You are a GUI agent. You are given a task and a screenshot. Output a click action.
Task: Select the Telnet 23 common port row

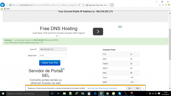pyautogui.click(x=121, y=64)
